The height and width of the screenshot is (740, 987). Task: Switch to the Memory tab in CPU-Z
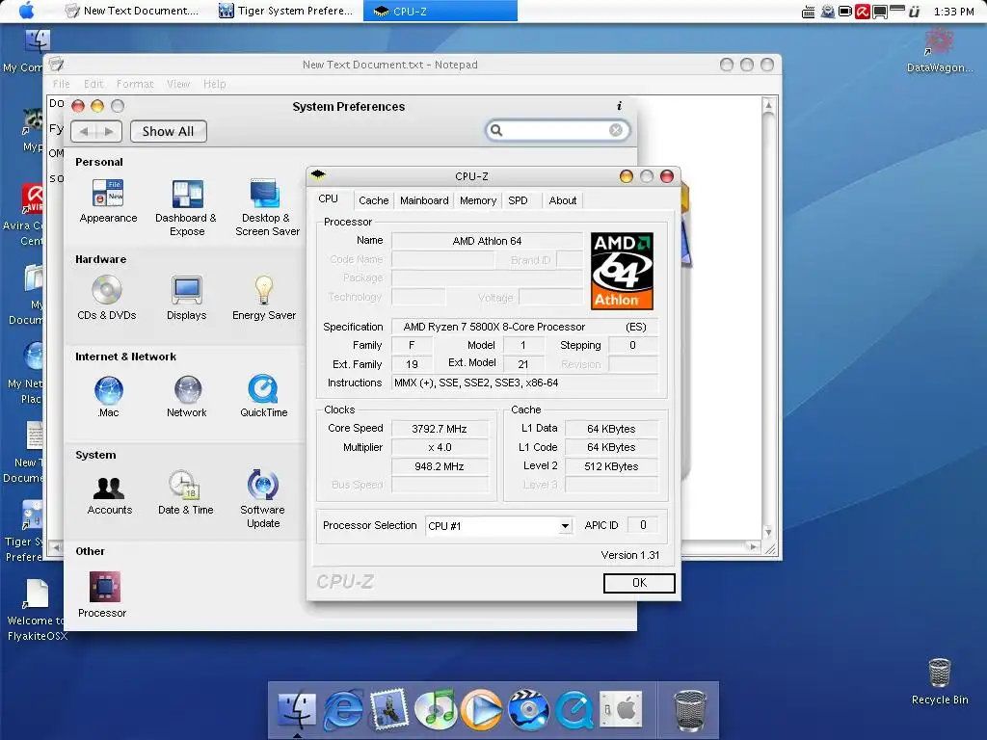click(x=478, y=200)
